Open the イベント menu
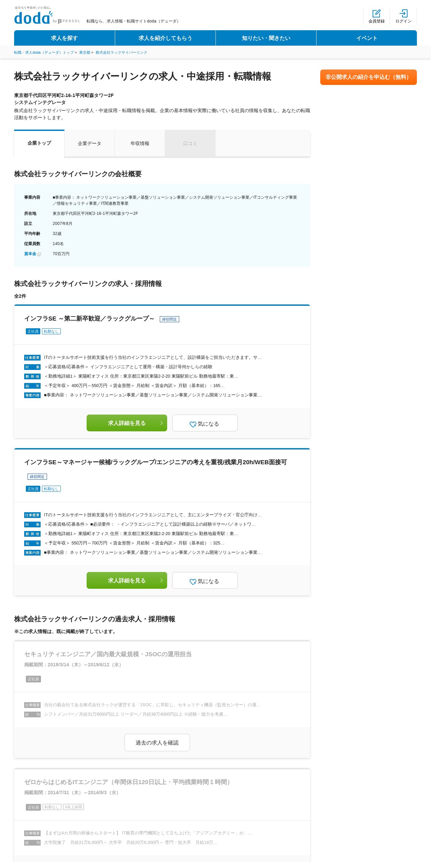431x862 pixels. click(x=367, y=38)
